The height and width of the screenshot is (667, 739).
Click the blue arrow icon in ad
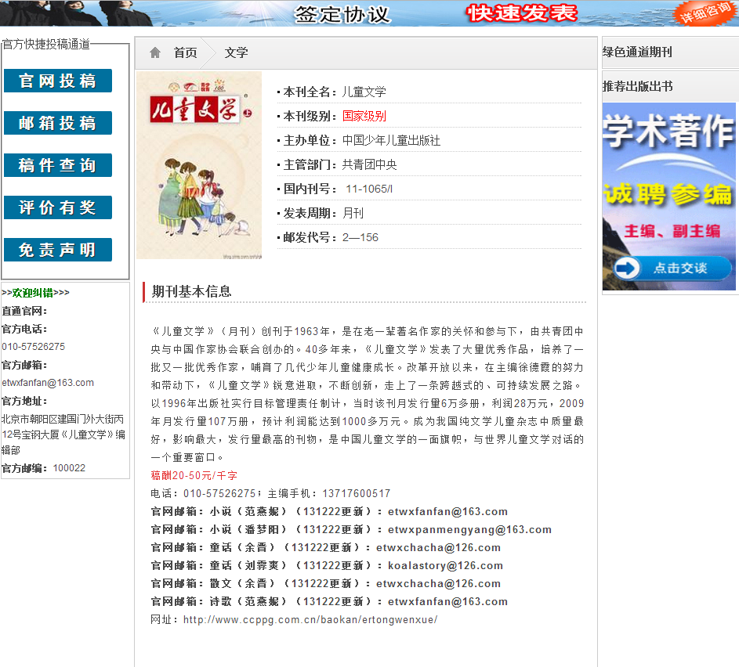click(x=627, y=269)
